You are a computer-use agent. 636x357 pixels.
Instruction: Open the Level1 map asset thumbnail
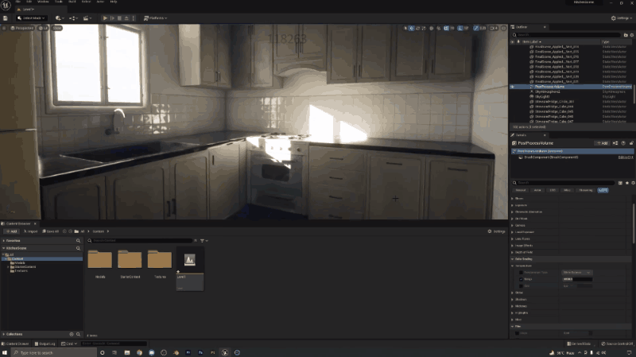[x=190, y=262]
